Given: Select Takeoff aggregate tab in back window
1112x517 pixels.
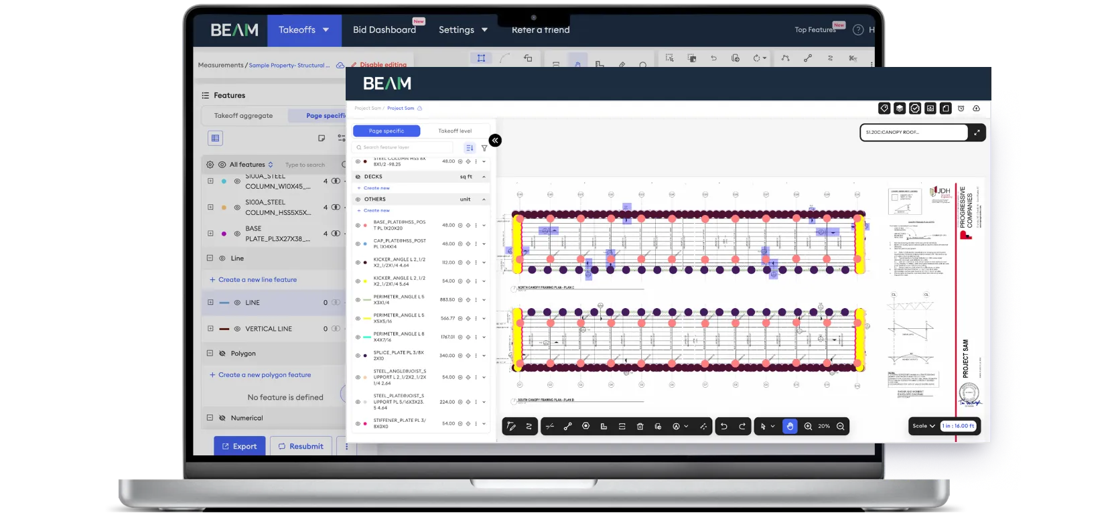Looking at the screenshot, I should coord(243,116).
